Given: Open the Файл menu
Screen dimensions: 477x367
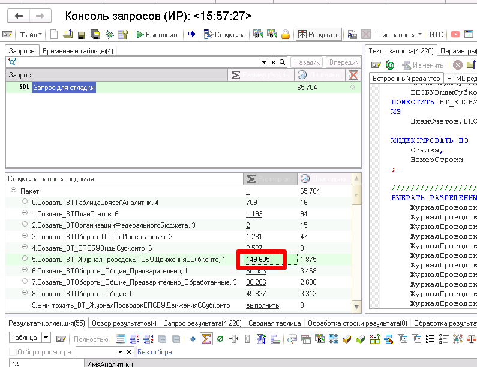Looking at the screenshot, I should pyautogui.click(x=30, y=35).
